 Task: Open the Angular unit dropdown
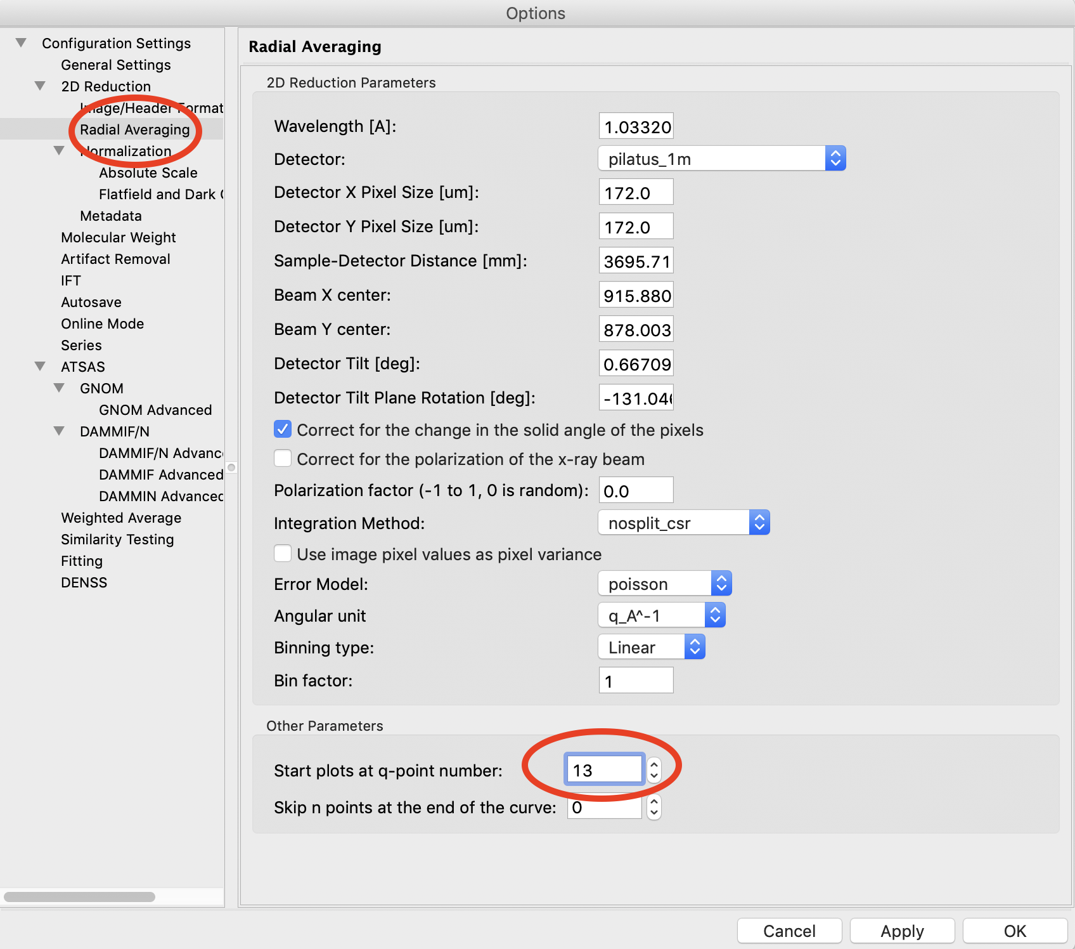coord(662,615)
